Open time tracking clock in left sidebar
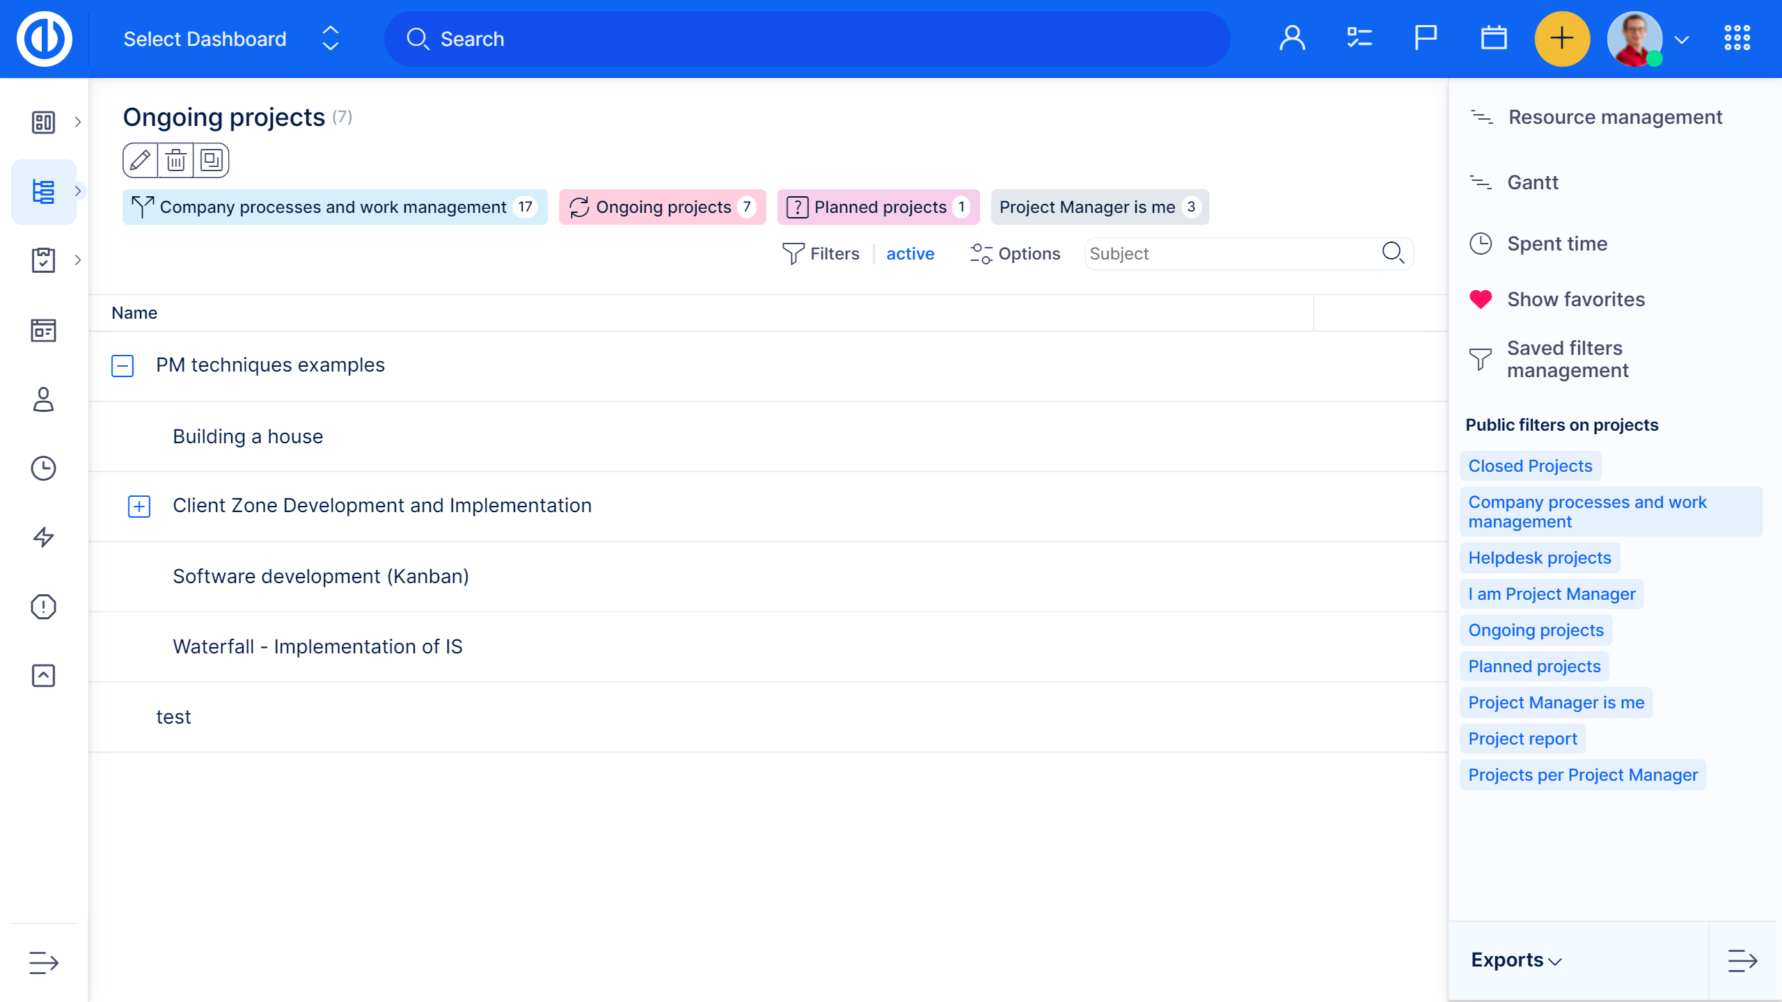The image size is (1782, 1002). (43, 468)
